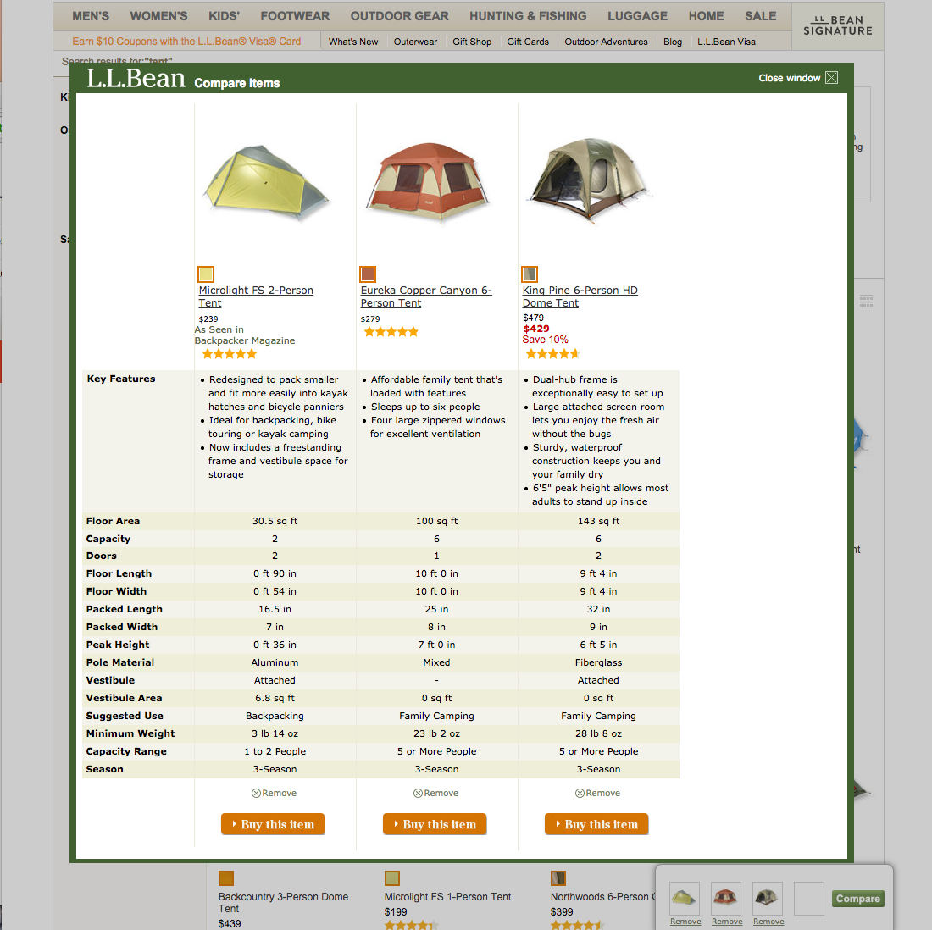Screen dimensions: 932x930
Task: Select the yellow color swatch above Microlight tent name
Action: [205, 274]
